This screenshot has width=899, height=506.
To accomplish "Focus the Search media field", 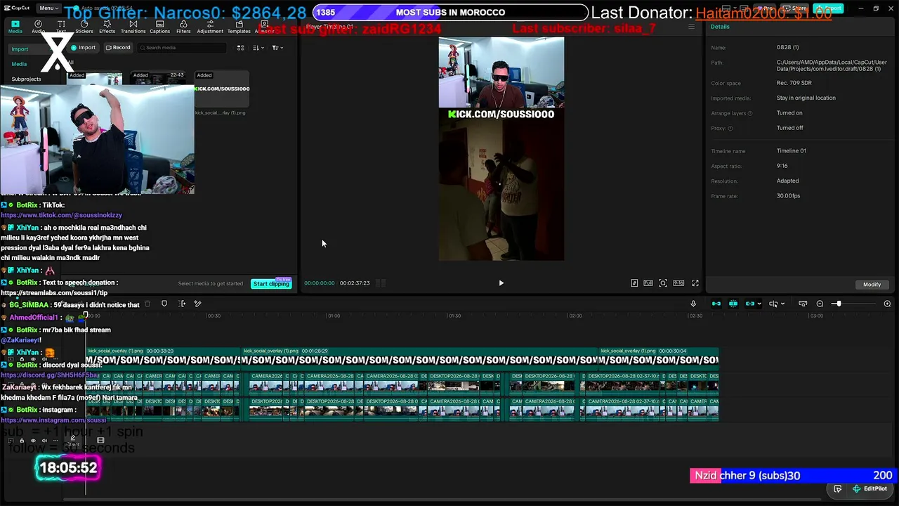I will click(182, 48).
